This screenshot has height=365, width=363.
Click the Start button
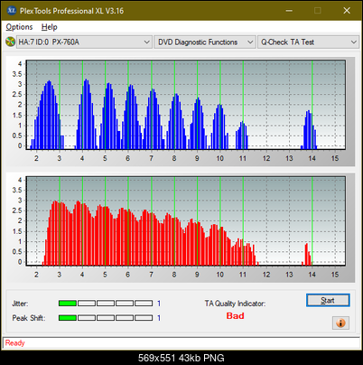[328, 300]
